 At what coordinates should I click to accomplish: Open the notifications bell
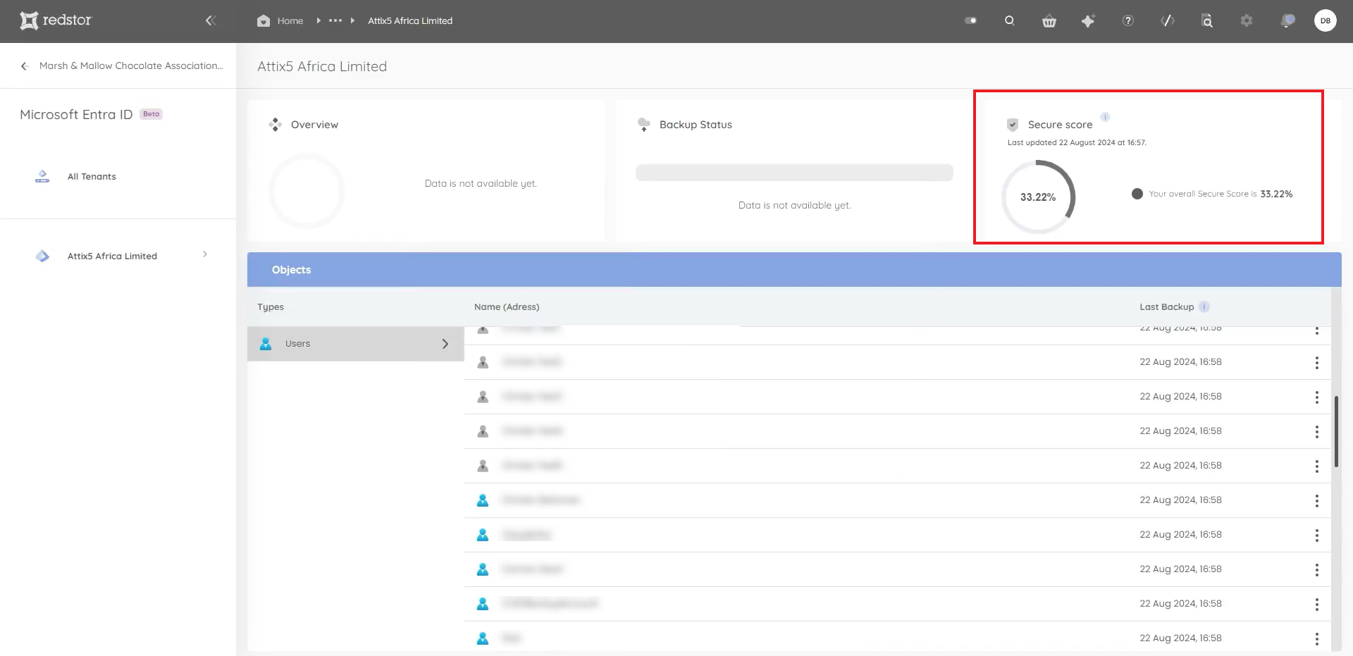click(x=1287, y=20)
